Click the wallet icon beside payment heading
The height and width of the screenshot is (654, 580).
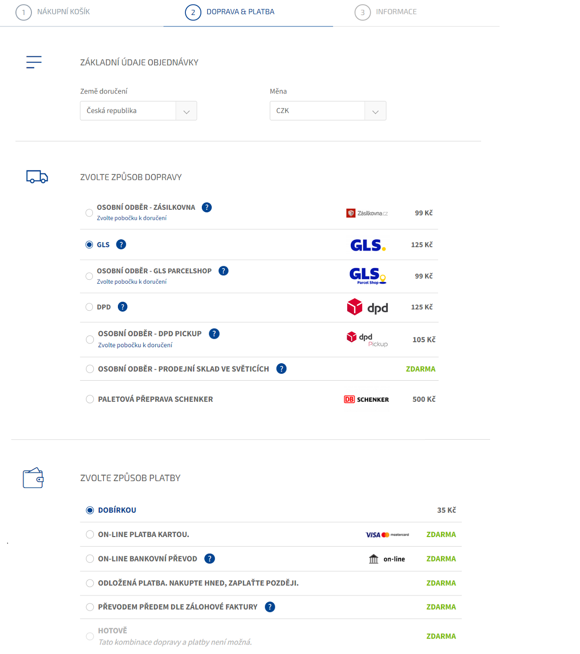tap(33, 478)
